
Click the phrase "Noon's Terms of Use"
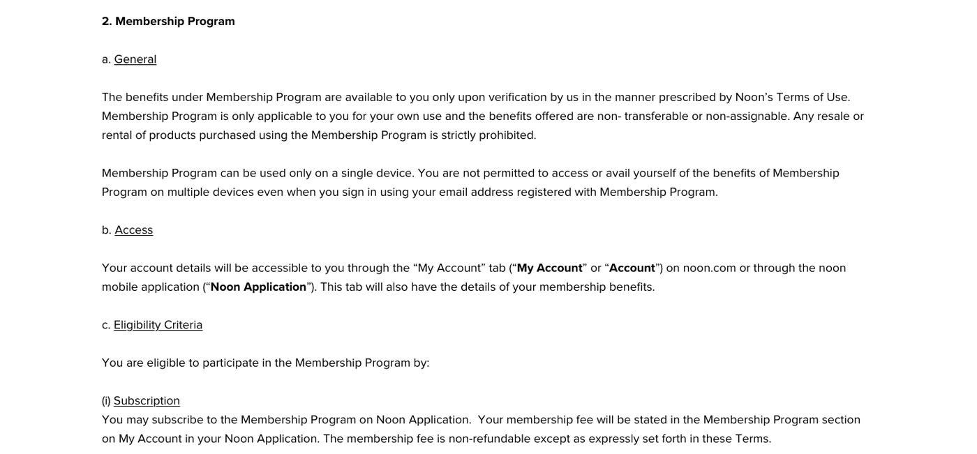click(x=792, y=97)
